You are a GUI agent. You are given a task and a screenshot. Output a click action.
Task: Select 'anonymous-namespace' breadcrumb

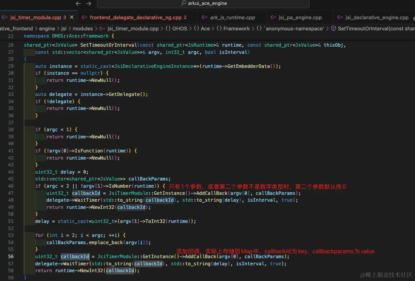point(294,28)
